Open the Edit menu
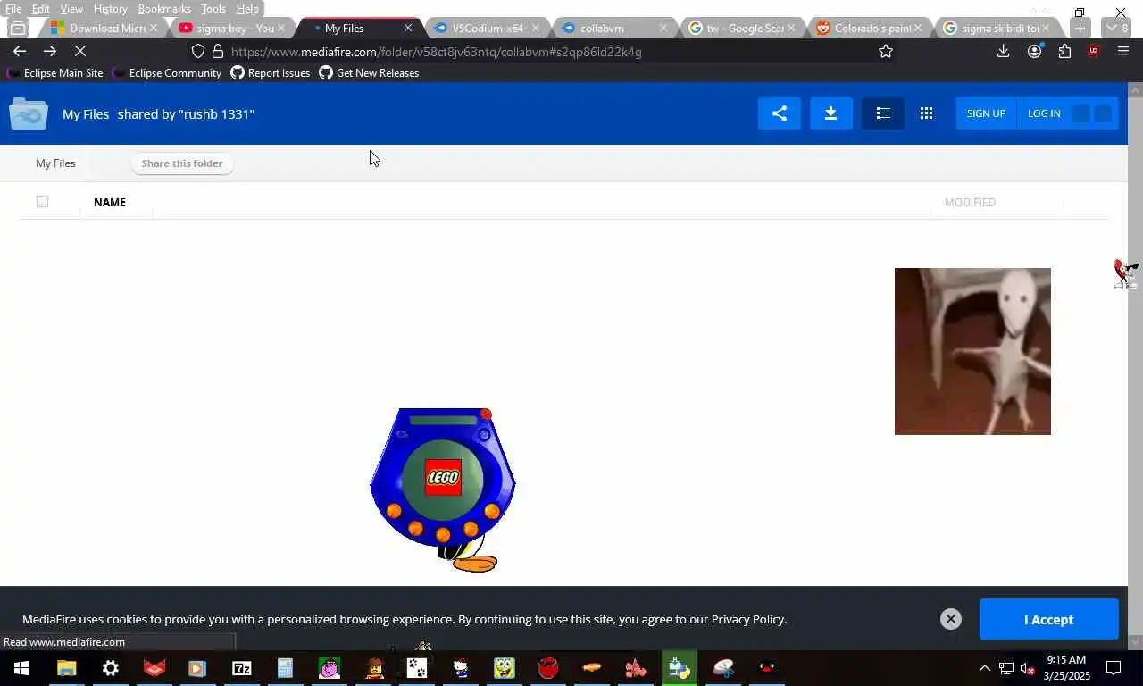Image resolution: width=1143 pixels, height=686 pixels. click(x=41, y=9)
